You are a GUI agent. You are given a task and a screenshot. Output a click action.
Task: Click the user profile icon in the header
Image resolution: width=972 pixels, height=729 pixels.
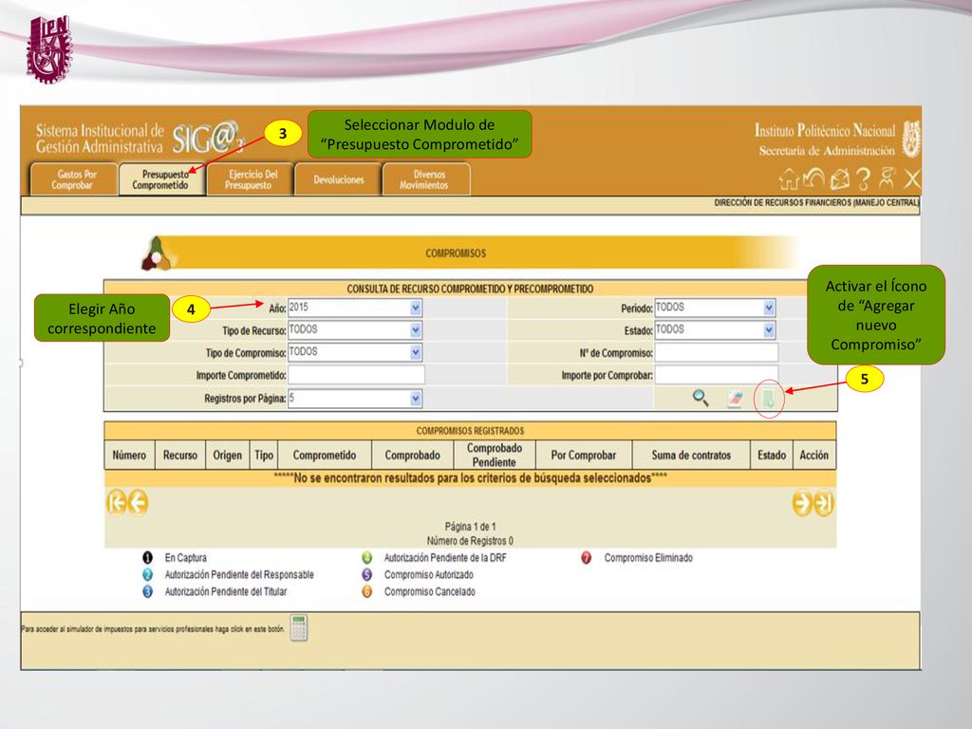[888, 178]
